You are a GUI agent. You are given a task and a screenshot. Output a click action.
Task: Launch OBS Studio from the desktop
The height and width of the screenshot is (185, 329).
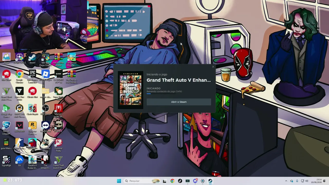[x=45, y=110]
